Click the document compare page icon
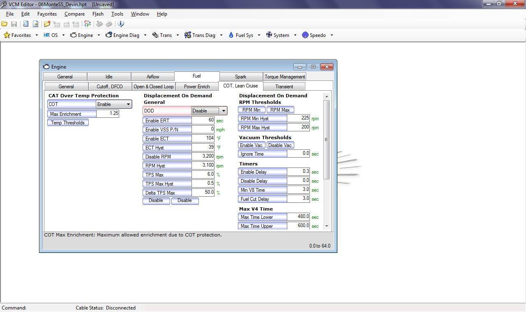Screen dimensions: 526x312 click(x=35, y=24)
